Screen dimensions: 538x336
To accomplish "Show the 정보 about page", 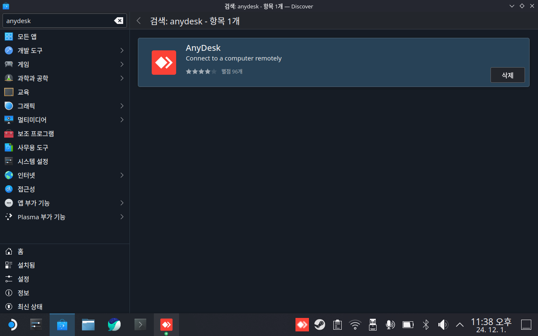I will click(65, 293).
